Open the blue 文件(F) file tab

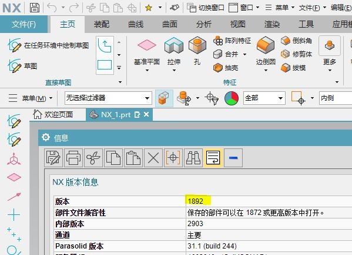(x=24, y=24)
